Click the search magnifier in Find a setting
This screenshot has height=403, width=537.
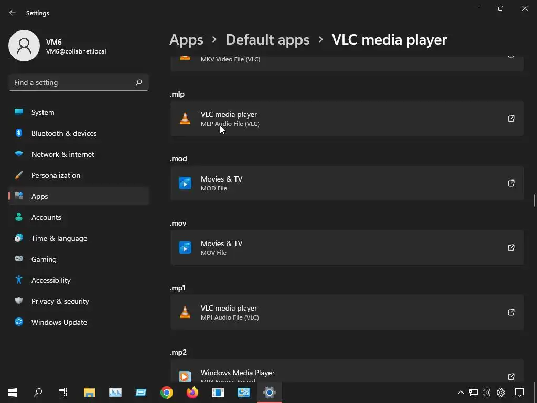(138, 82)
